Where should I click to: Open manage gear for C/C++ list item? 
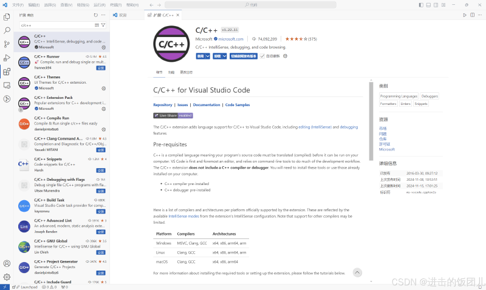tap(104, 47)
